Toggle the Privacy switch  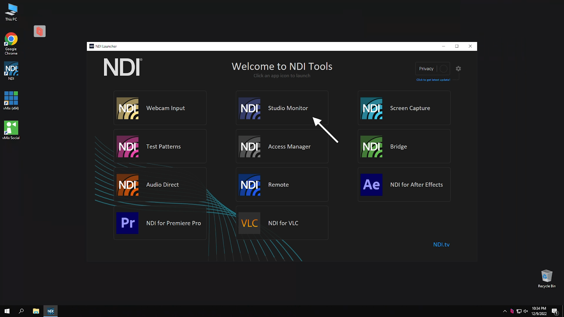point(443,69)
